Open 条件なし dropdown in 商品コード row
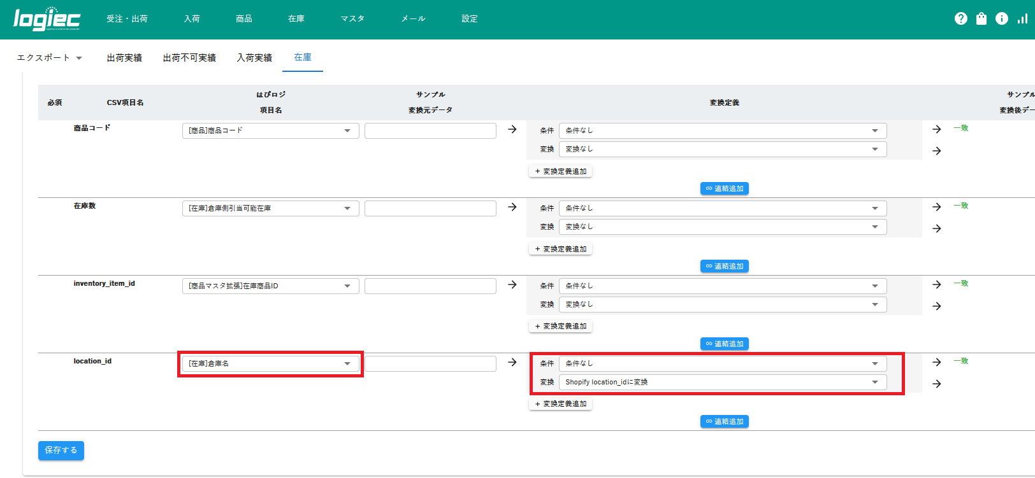This screenshot has width=1035, height=478. tap(722, 130)
